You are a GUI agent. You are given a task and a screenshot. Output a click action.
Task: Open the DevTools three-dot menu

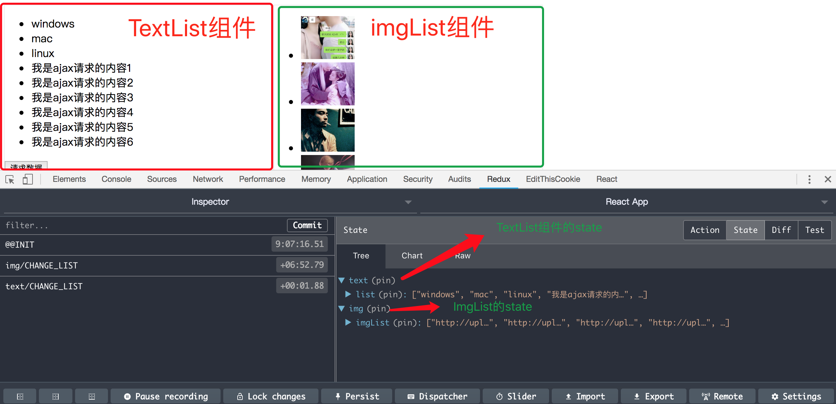pos(809,180)
